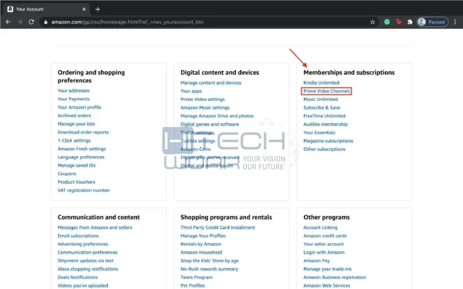This screenshot has width=463, height=289.
Task: Open Manage content and devices
Action: click(211, 83)
